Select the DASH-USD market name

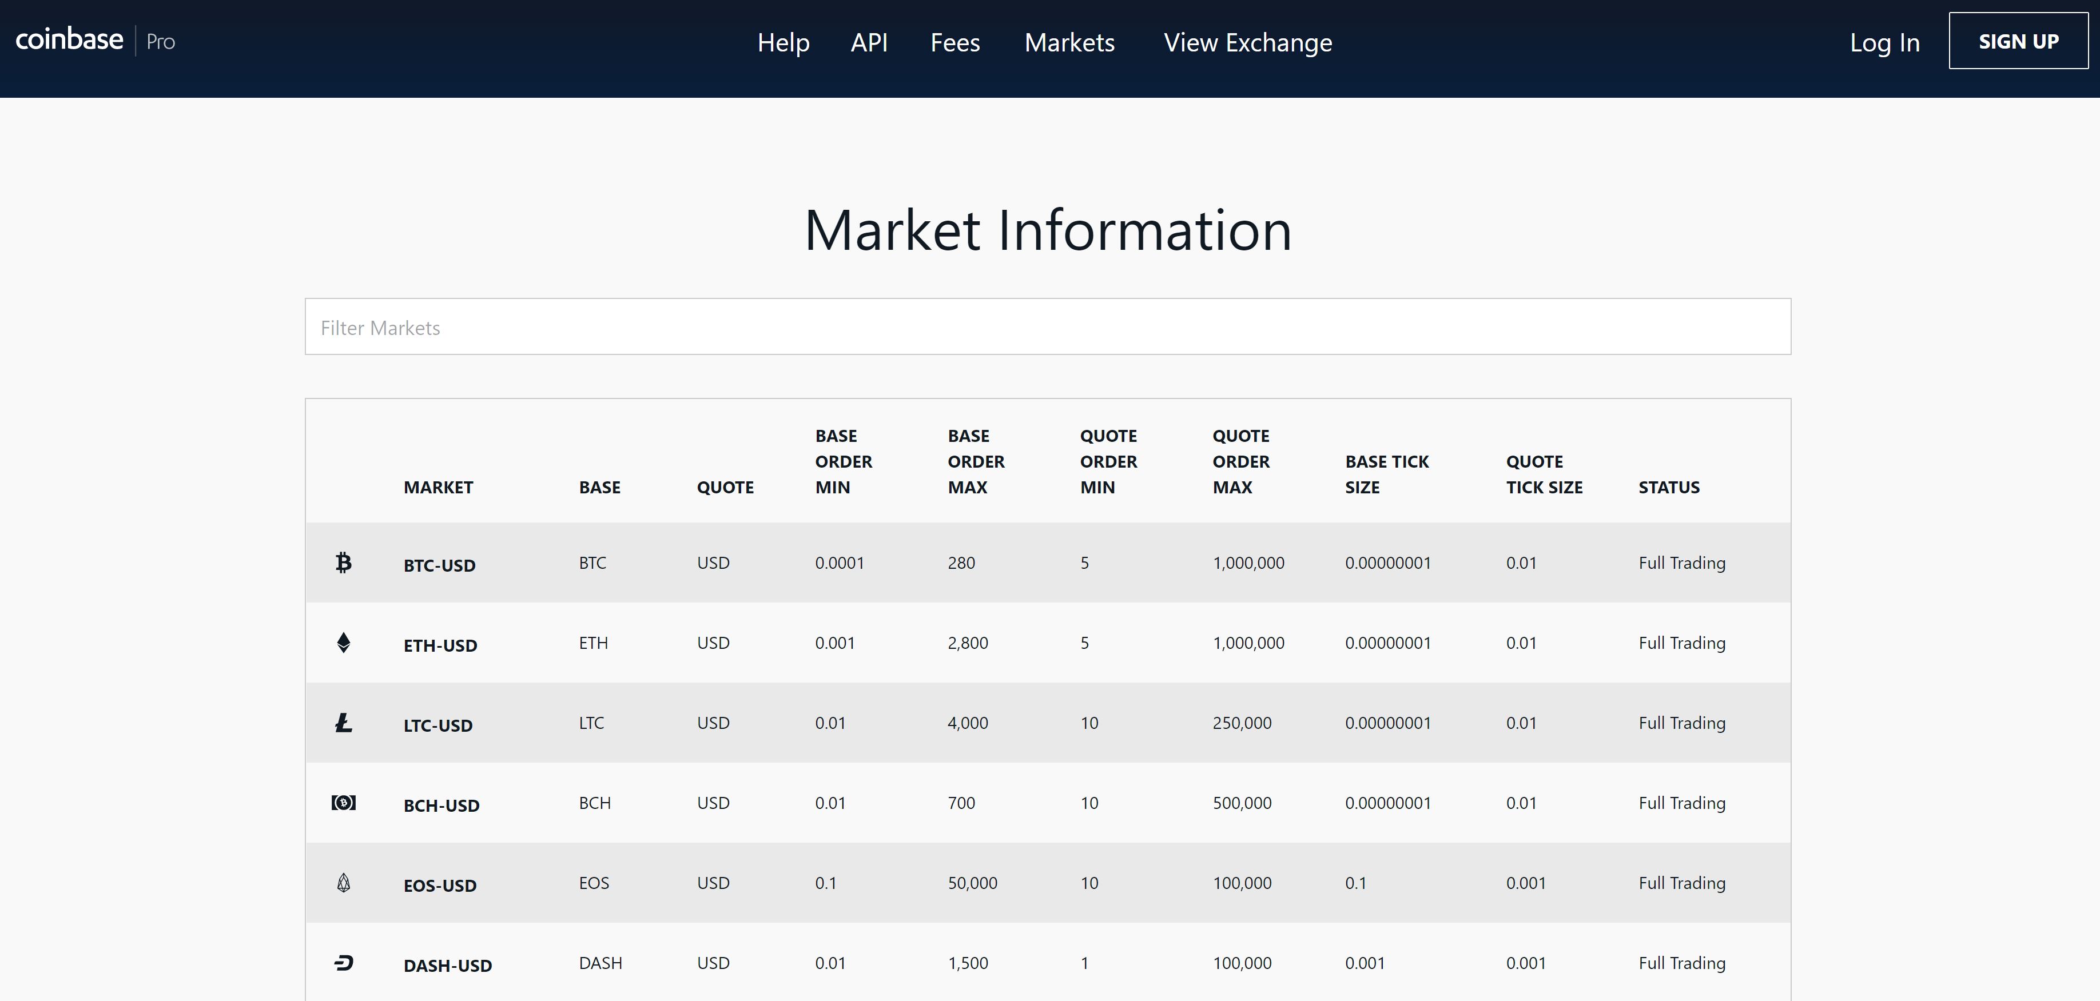(448, 965)
